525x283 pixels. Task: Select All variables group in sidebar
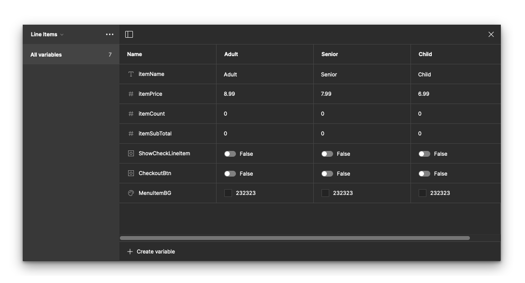pyautogui.click(x=71, y=55)
